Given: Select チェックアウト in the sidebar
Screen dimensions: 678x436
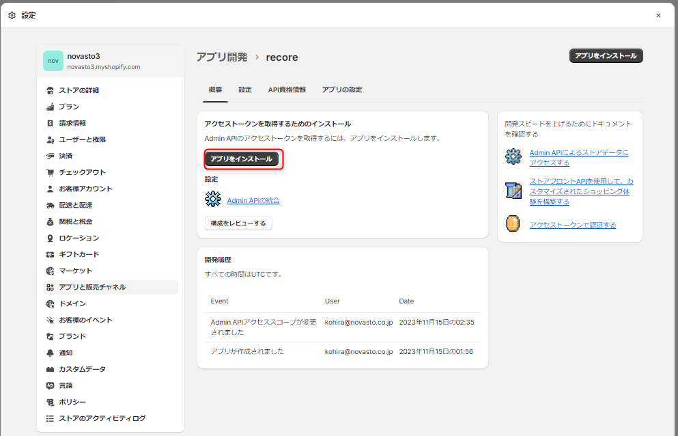Looking at the screenshot, I should (x=111, y=172).
